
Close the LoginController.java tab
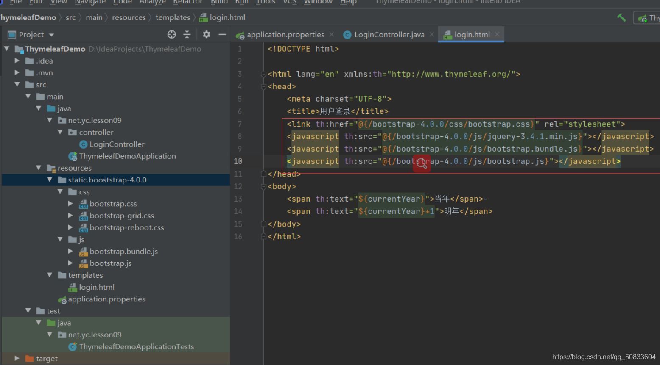coord(432,34)
